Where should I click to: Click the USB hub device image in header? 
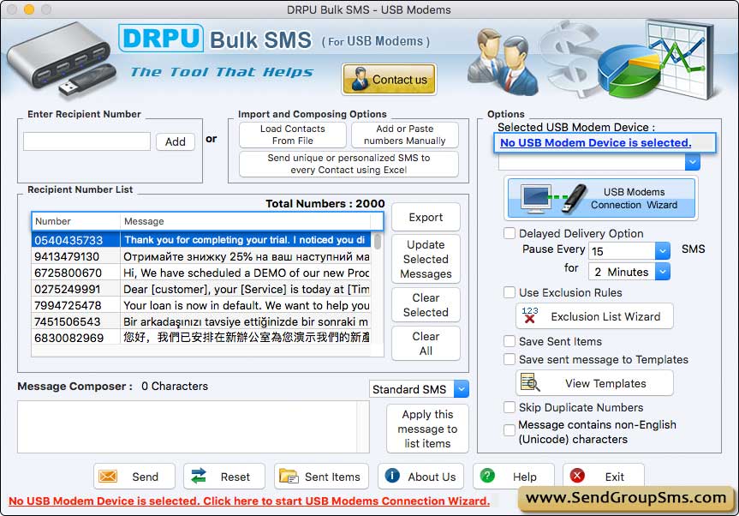pos(62,60)
